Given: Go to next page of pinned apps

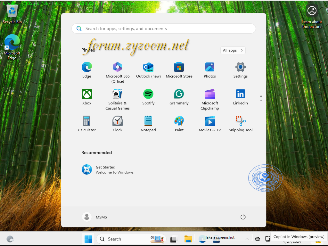Looking at the screenshot, I should pyautogui.click(x=261, y=100).
